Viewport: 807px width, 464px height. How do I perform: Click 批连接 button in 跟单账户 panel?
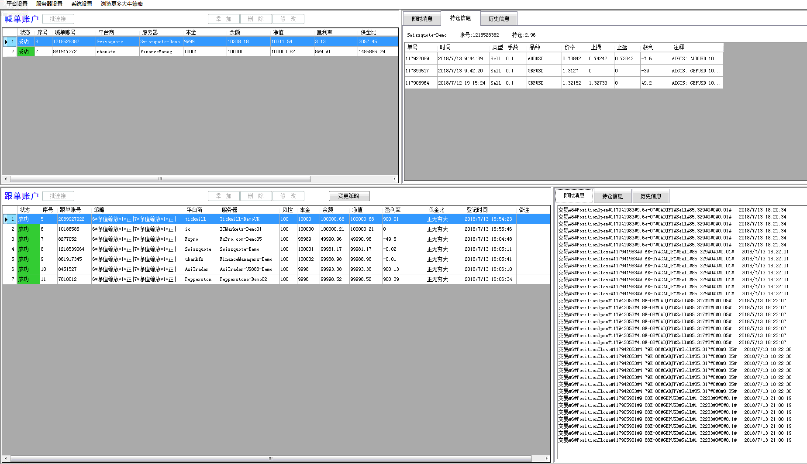[58, 196]
